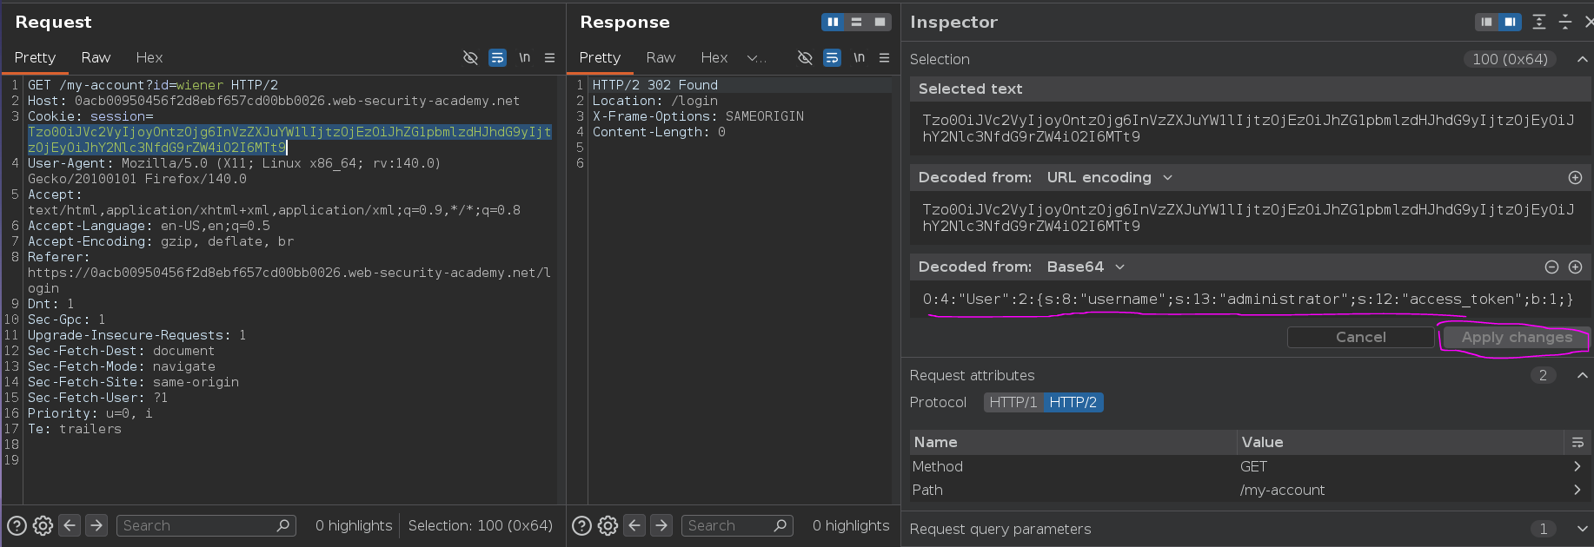This screenshot has height=547, width=1594.
Task: Switch Request view to Pretty tab
Action: [x=35, y=57]
